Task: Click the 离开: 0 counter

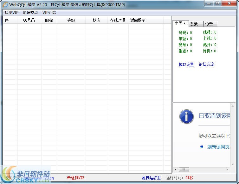Action: coord(210,45)
